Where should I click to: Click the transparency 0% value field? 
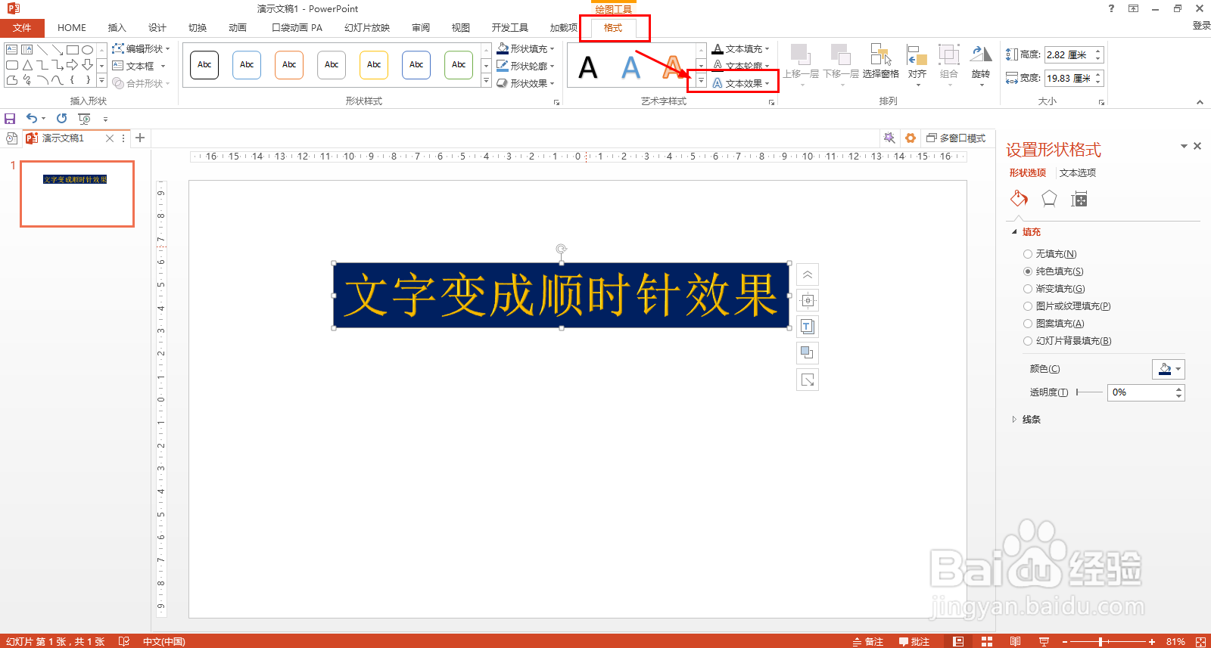click(x=1141, y=392)
